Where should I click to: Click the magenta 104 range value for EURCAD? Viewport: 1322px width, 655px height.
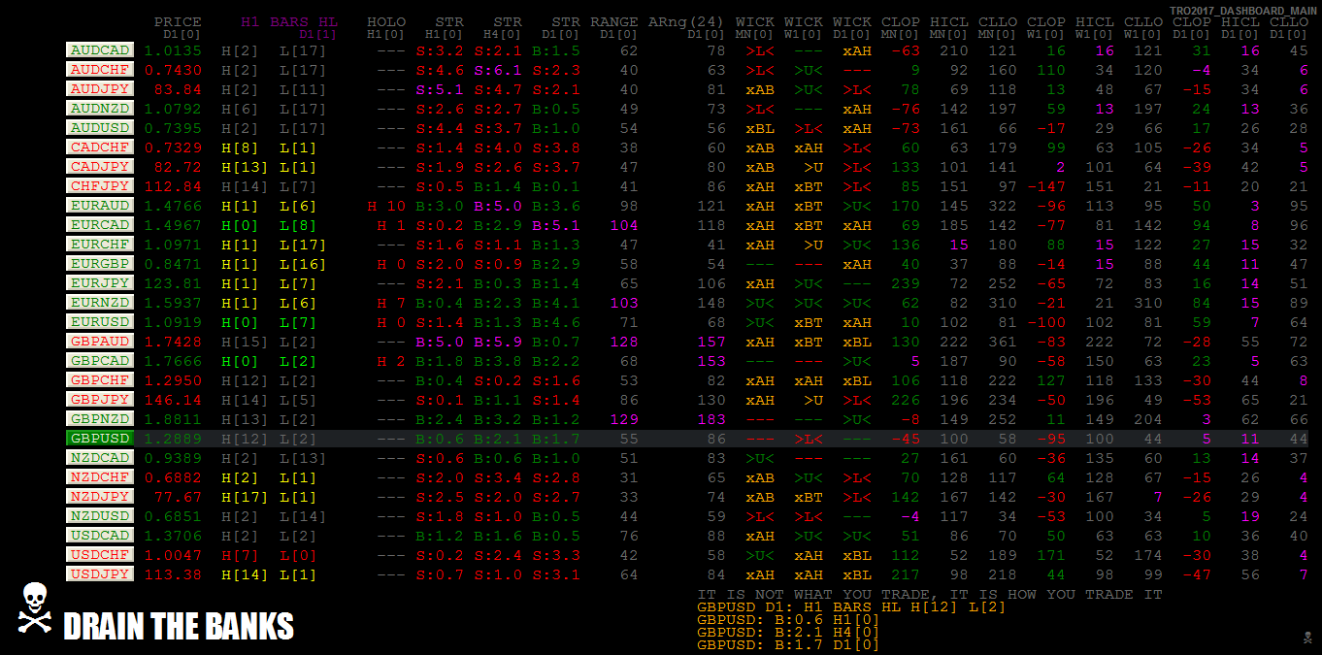click(624, 225)
